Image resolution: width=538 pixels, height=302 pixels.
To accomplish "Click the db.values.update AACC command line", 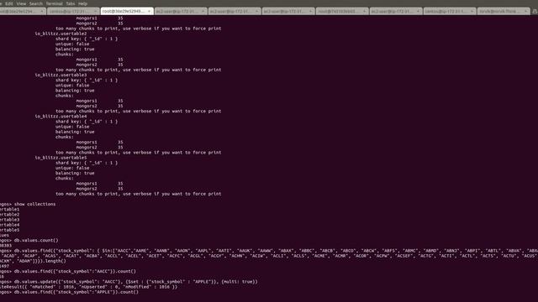I will (136, 282).
